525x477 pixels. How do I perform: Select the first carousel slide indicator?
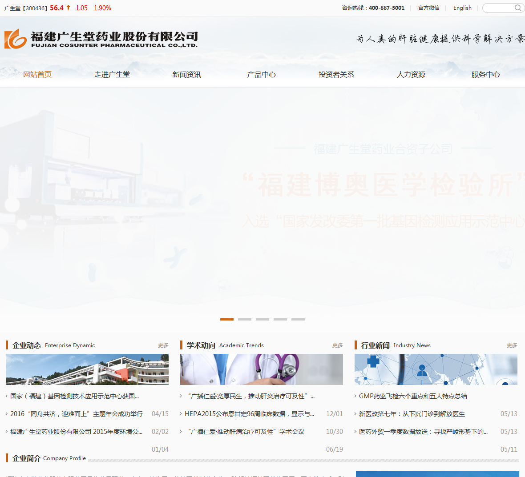pyautogui.click(x=226, y=319)
